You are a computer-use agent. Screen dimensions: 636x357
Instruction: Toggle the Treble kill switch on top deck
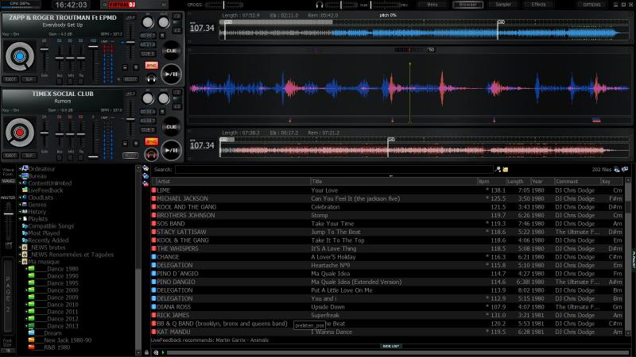click(81, 81)
